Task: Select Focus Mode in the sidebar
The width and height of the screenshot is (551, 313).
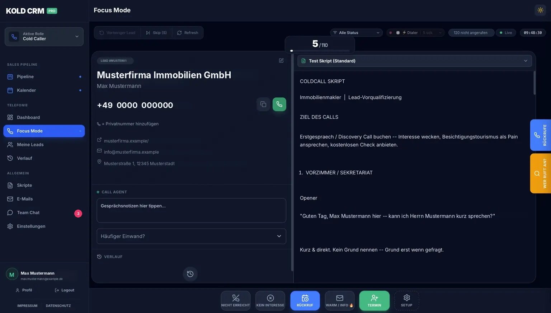Action: 44,131
